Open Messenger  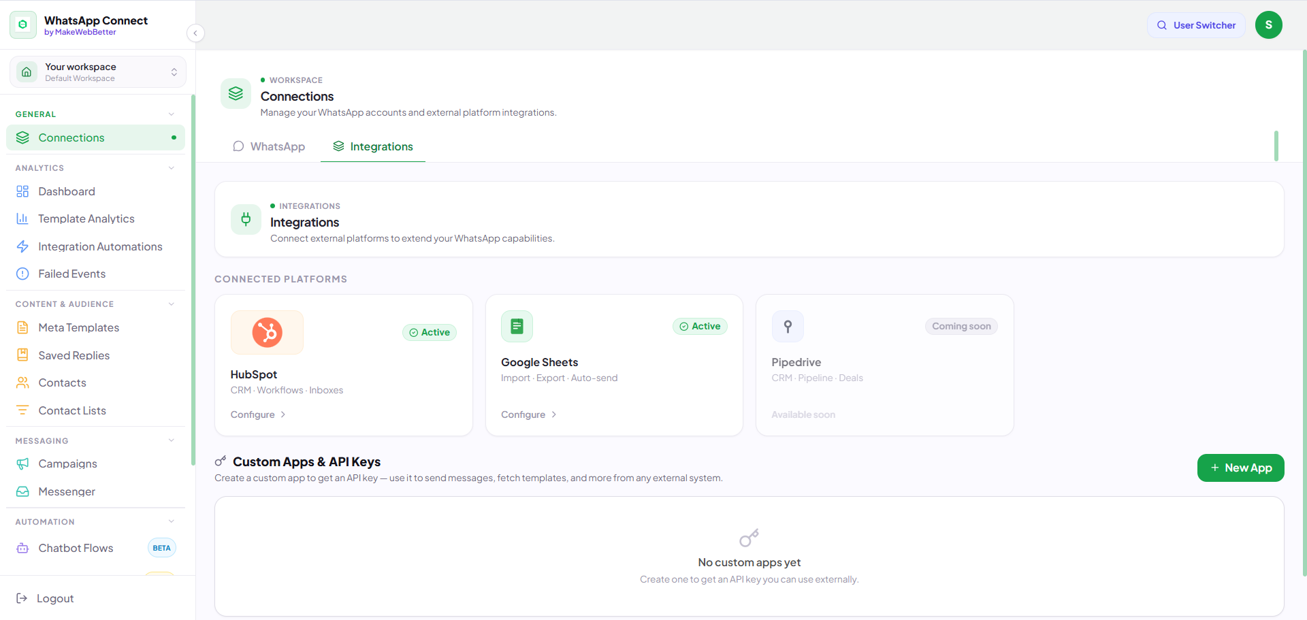click(x=95, y=491)
